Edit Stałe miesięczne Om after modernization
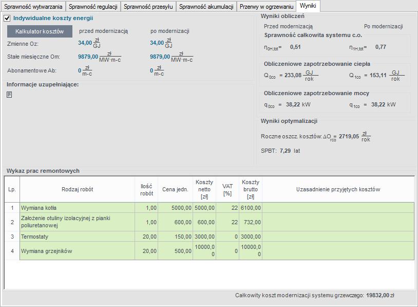 pos(160,57)
